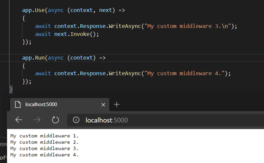
Task: Close the localhost:5000 tab
Action: 103,104
